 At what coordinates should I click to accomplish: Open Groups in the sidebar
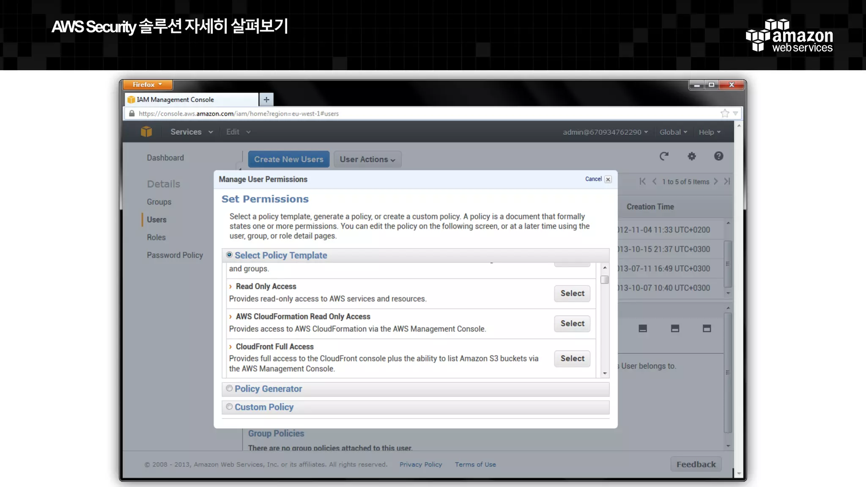(159, 202)
